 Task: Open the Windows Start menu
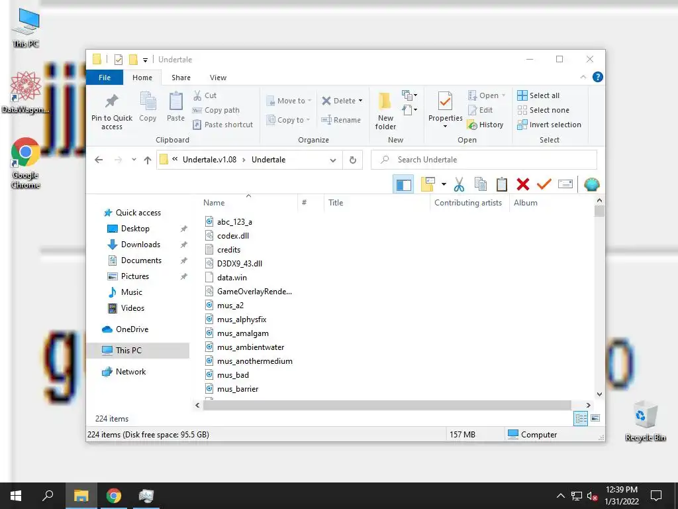16,496
